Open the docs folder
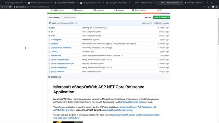Viewport: 219px width, 123px height. click(53, 28)
